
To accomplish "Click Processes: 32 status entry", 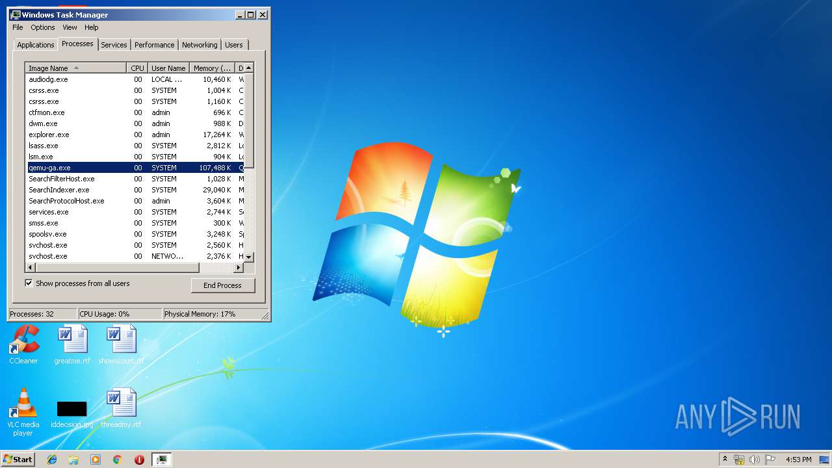I will (x=42, y=314).
